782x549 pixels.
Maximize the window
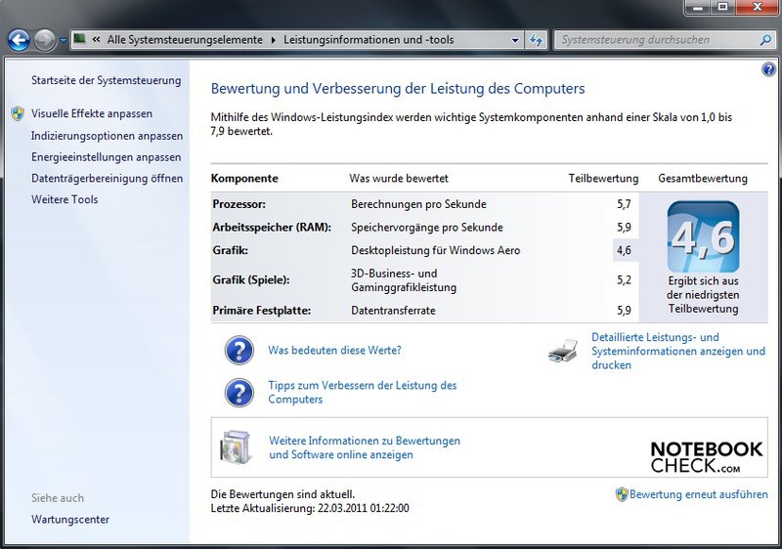click(x=722, y=7)
